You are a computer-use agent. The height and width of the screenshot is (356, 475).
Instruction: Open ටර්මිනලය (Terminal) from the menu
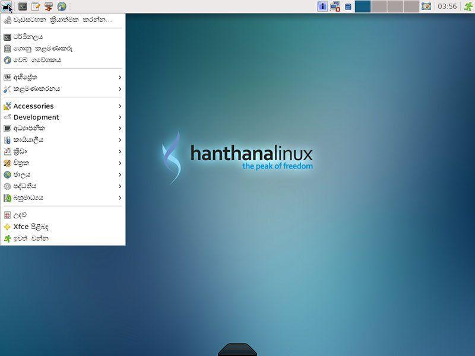coord(63,37)
